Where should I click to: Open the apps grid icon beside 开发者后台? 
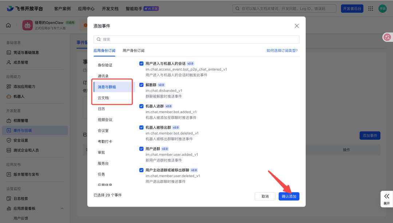[370, 8]
